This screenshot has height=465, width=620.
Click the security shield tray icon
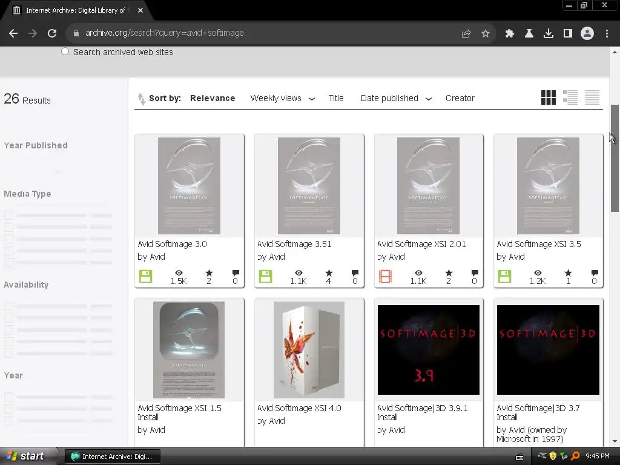(553, 457)
